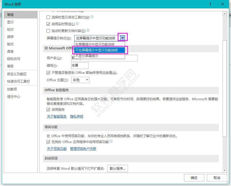
Task: Open the 信任中心 category
Action: click(x=21, y=97)
